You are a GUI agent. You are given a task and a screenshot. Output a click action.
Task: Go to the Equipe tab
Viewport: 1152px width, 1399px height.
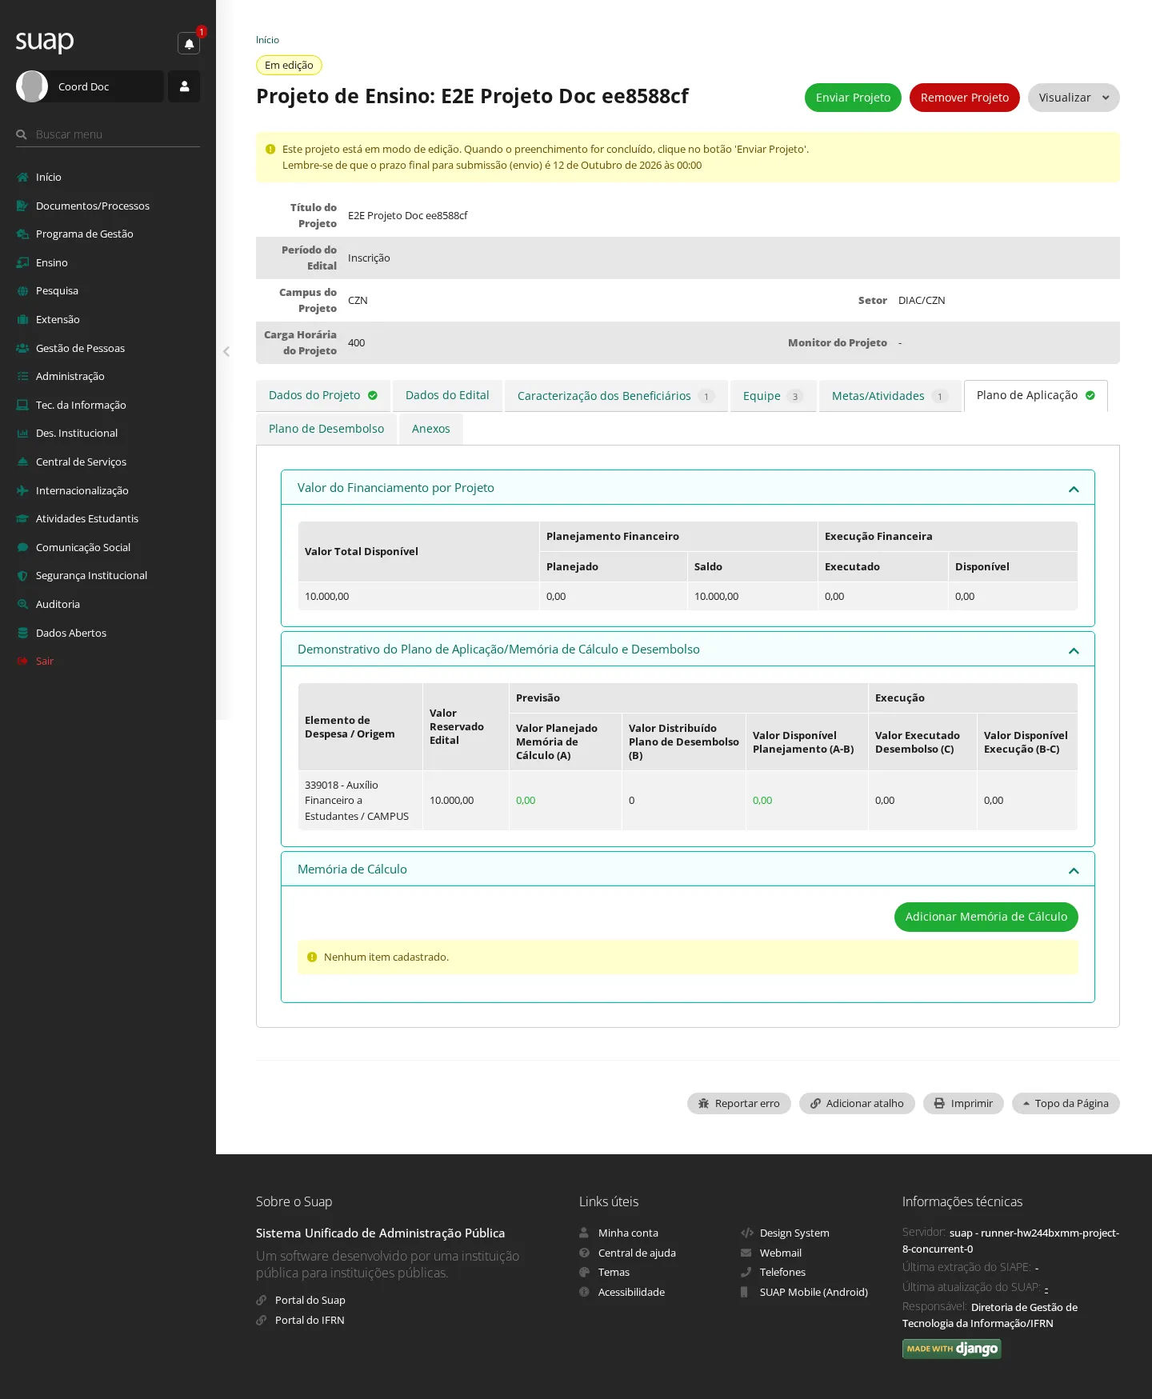coord(773,396)
